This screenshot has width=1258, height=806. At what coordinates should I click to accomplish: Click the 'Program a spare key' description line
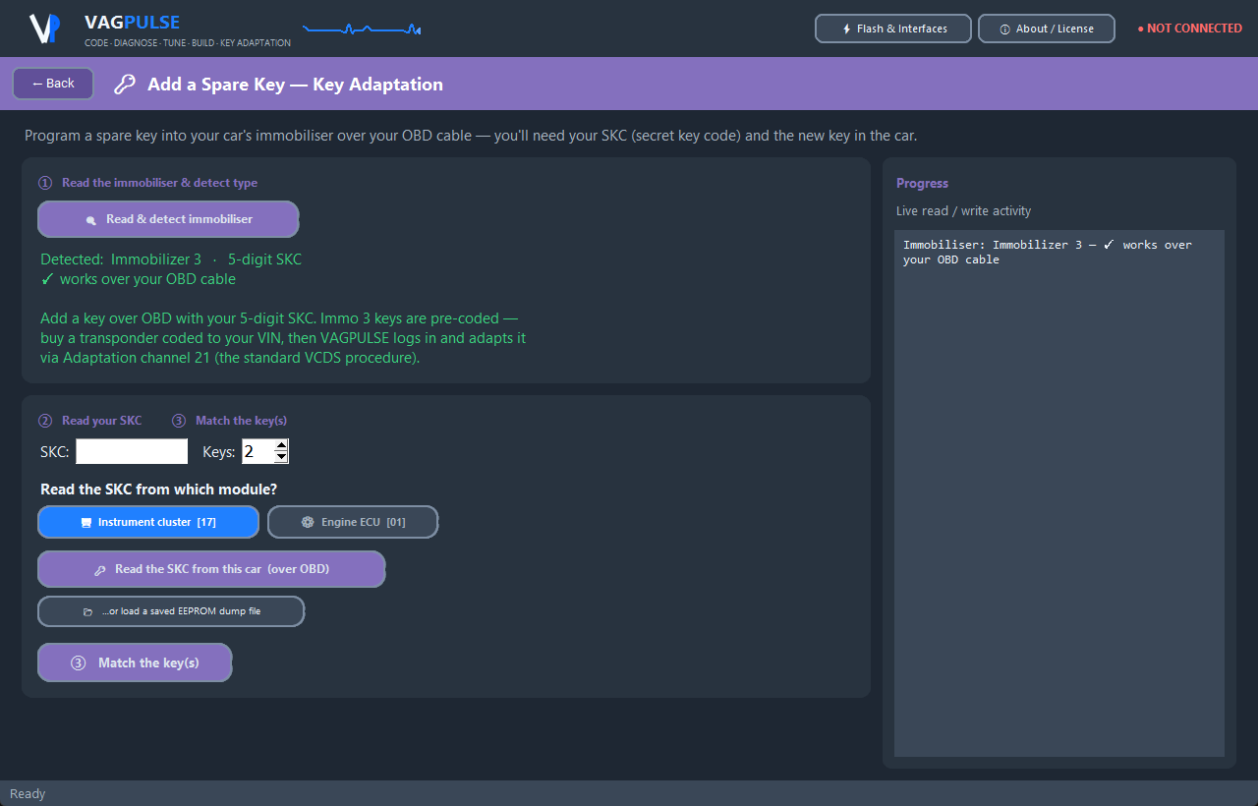[x=471, y=136]
